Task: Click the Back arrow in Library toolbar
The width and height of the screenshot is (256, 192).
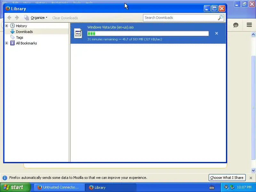Action: tap(9, 18)
